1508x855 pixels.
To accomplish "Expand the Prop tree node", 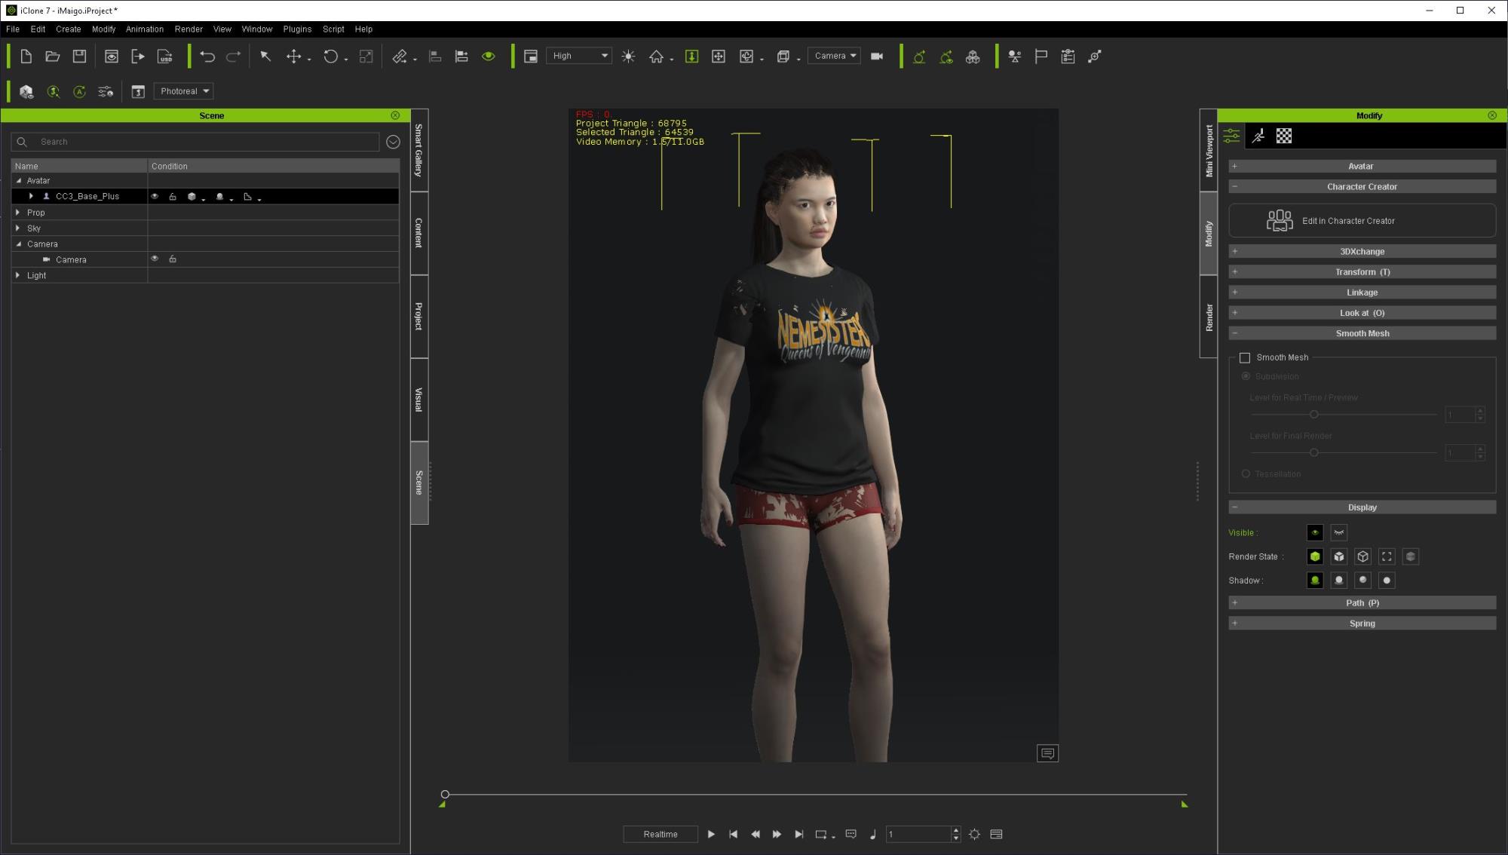I will pos(18,213).
